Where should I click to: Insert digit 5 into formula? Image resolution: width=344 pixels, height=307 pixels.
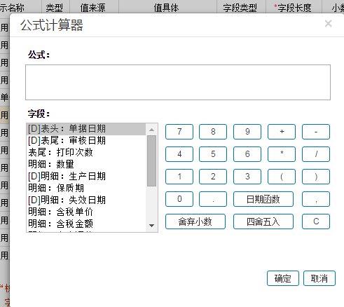tap(213, 154)
